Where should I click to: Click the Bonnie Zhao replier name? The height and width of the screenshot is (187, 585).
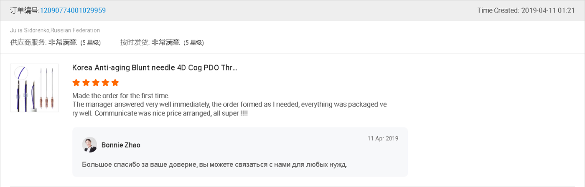click(121, 145)
